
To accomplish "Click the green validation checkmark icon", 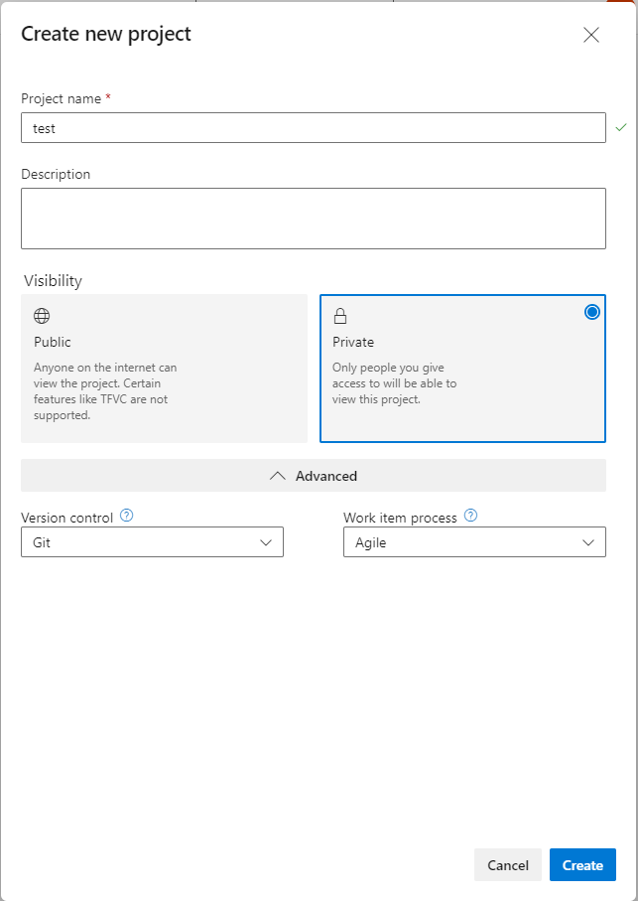I will (x=621, y=128).
